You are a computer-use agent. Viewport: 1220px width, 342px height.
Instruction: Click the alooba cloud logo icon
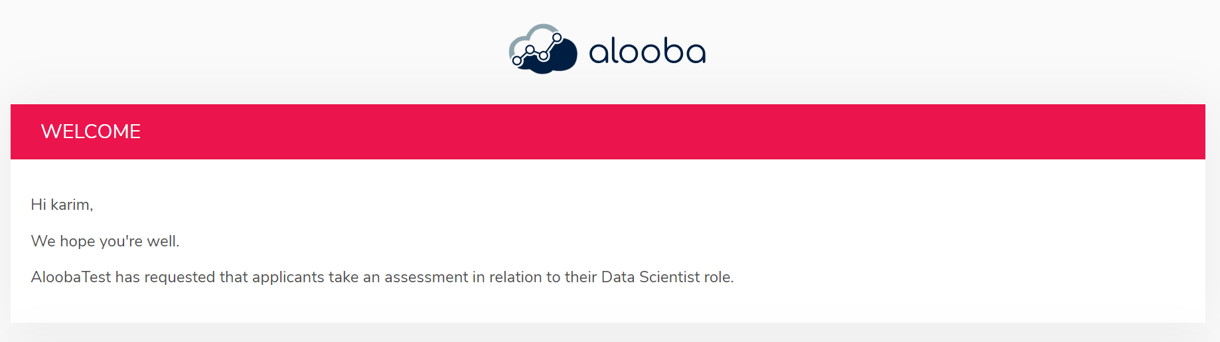[543, 49]
